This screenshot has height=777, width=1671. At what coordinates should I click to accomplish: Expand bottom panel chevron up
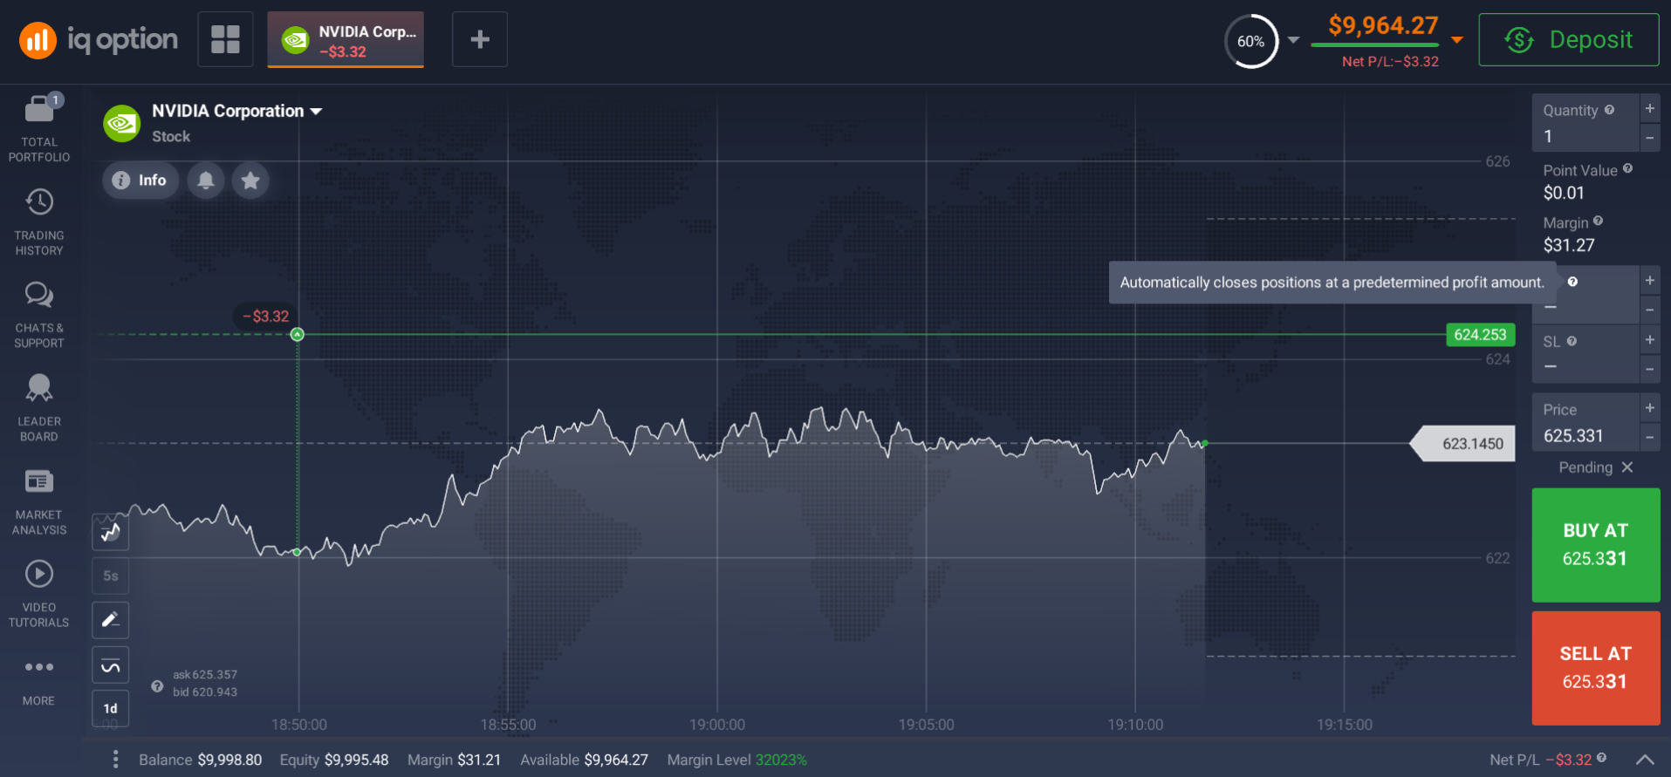point(1645,760)
